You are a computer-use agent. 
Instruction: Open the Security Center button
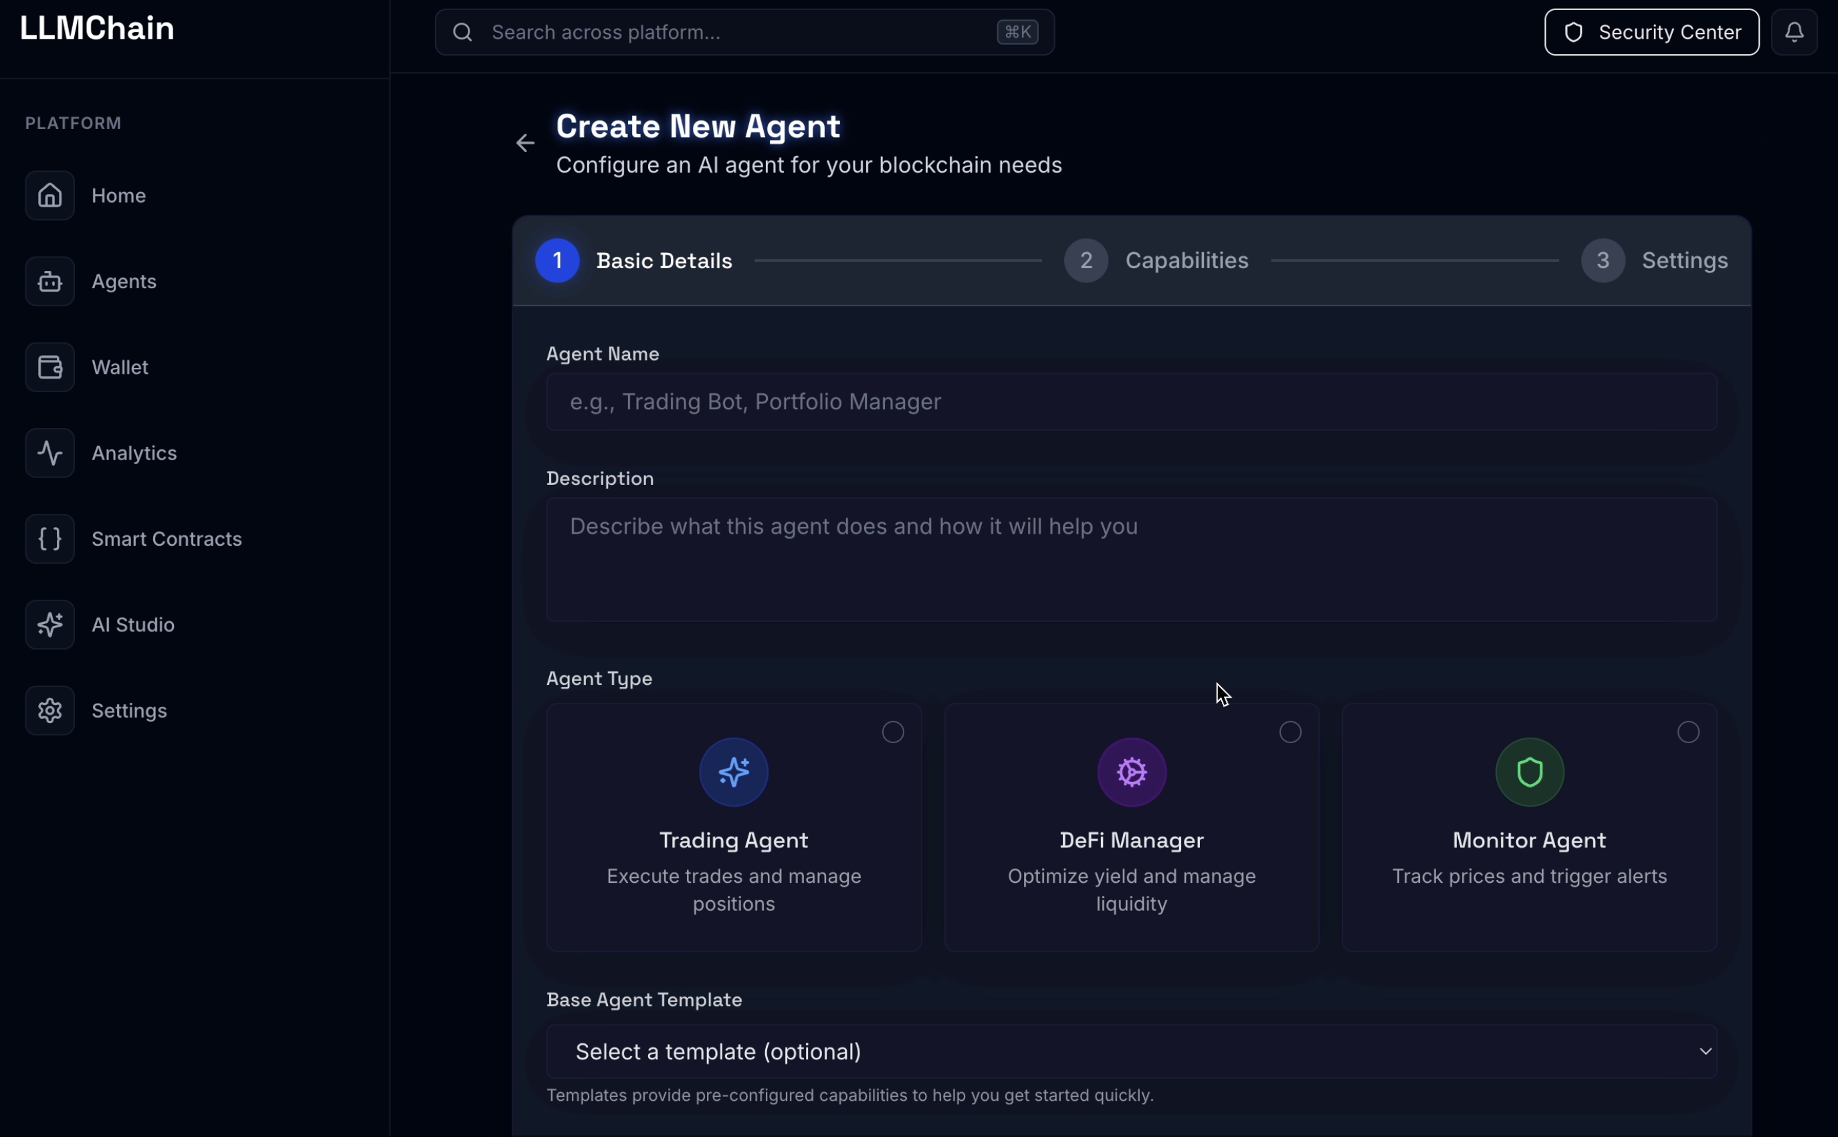tap(1651, 31)
